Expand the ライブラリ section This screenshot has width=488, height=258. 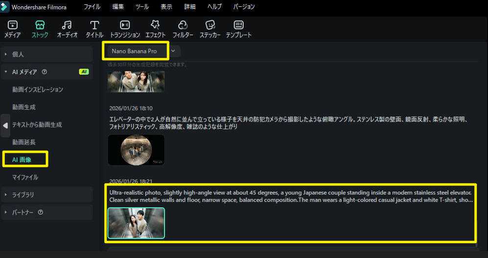(46, 195)
